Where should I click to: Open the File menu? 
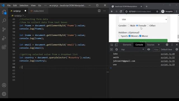click(x=9, y=5)
